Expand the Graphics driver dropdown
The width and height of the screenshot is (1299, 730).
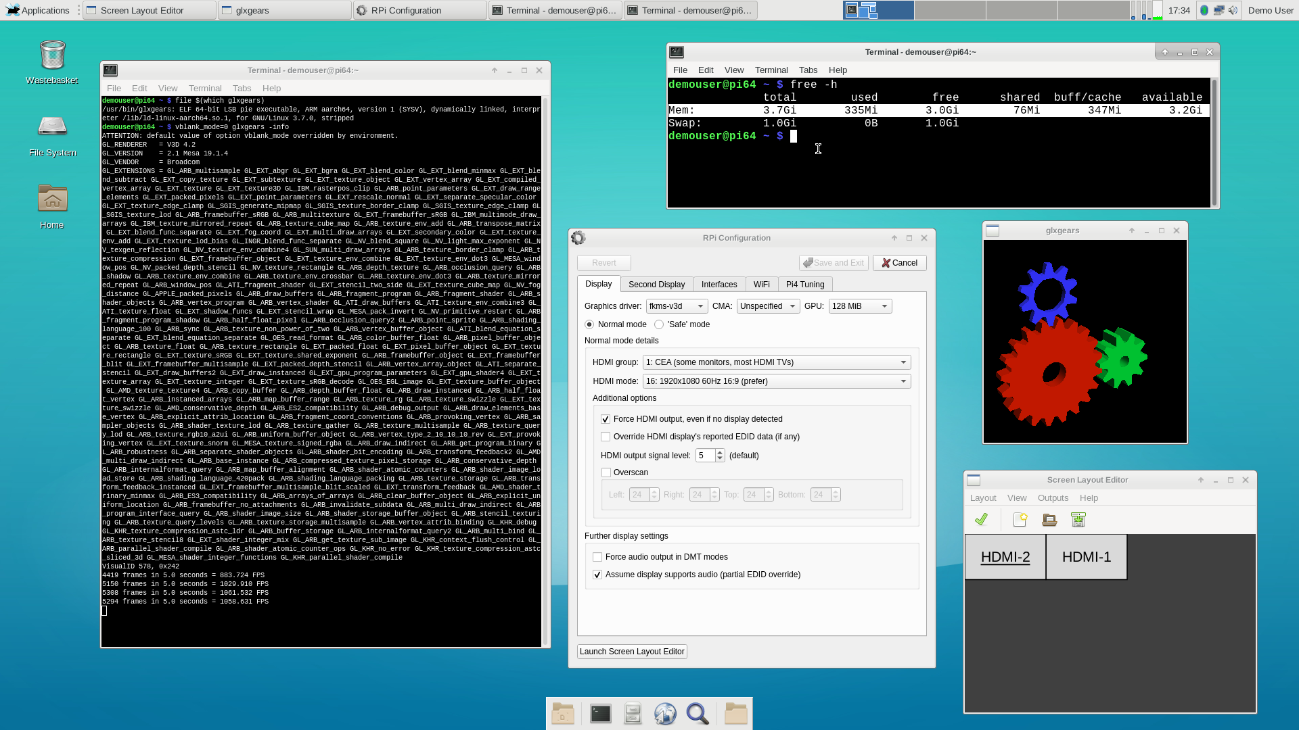pos(677,306)
